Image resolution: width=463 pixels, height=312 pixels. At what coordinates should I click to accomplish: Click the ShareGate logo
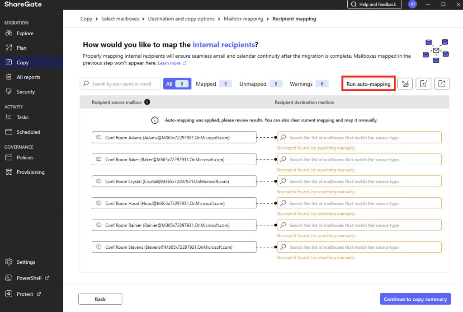tap(23, 4)
